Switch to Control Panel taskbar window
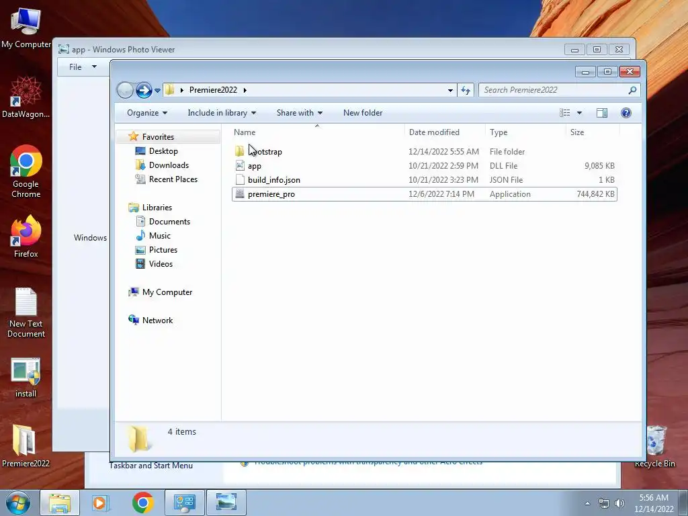The image size is (688, 516). pos(185,503)
